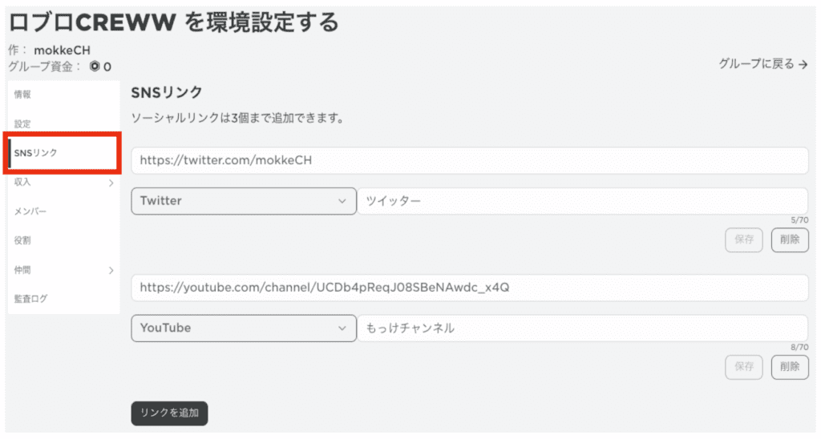Open the 監査ログ sidebar section
This screenshot has width=821, height=439.
tap(30, 299)
